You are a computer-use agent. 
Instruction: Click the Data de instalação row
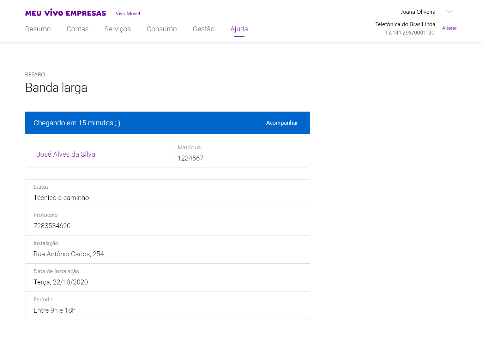167,278
